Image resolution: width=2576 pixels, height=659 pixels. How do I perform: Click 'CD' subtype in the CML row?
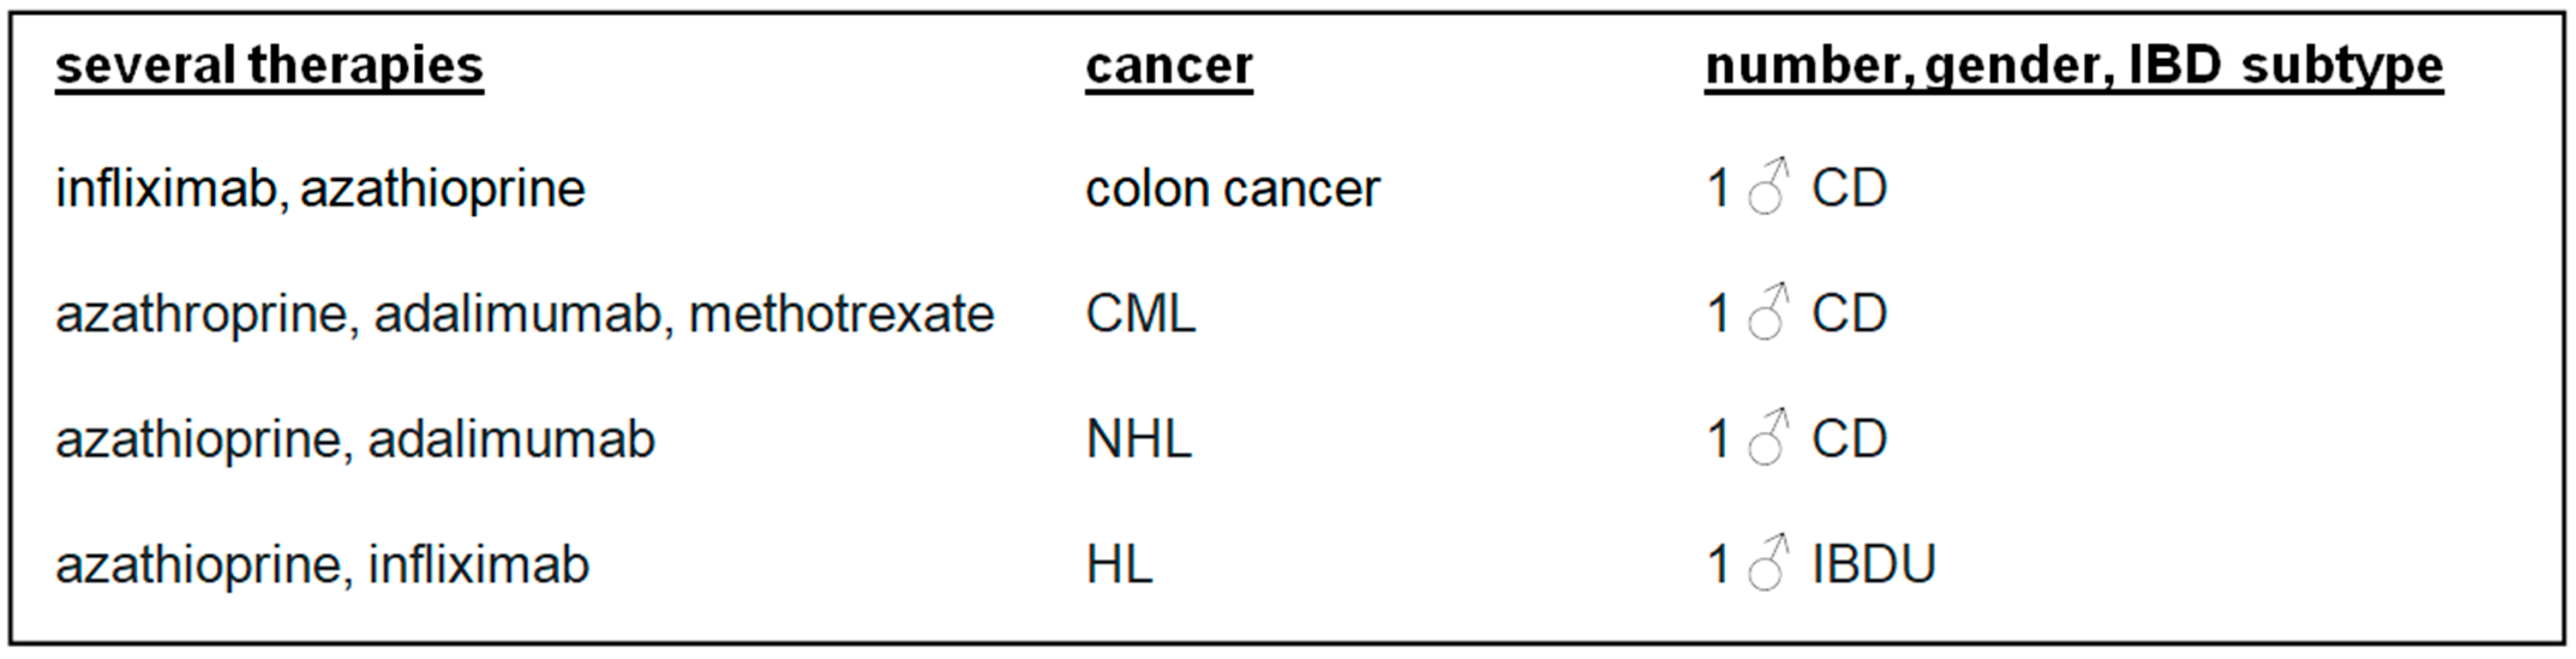[x=1849, y=314]
